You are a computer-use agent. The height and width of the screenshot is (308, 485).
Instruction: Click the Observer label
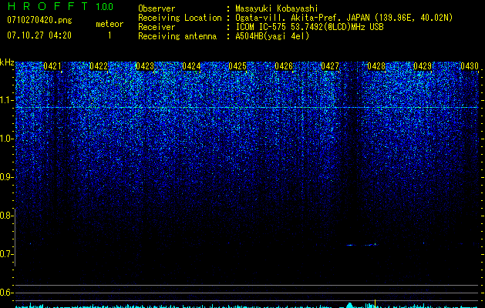point(157,8)
